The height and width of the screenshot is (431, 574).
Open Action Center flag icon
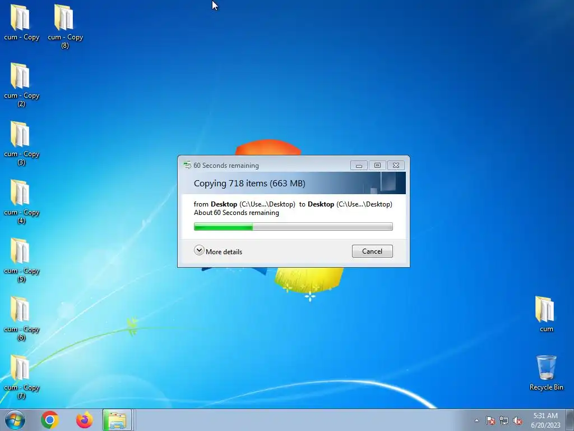pyautogui.click(x=490, y=420)
